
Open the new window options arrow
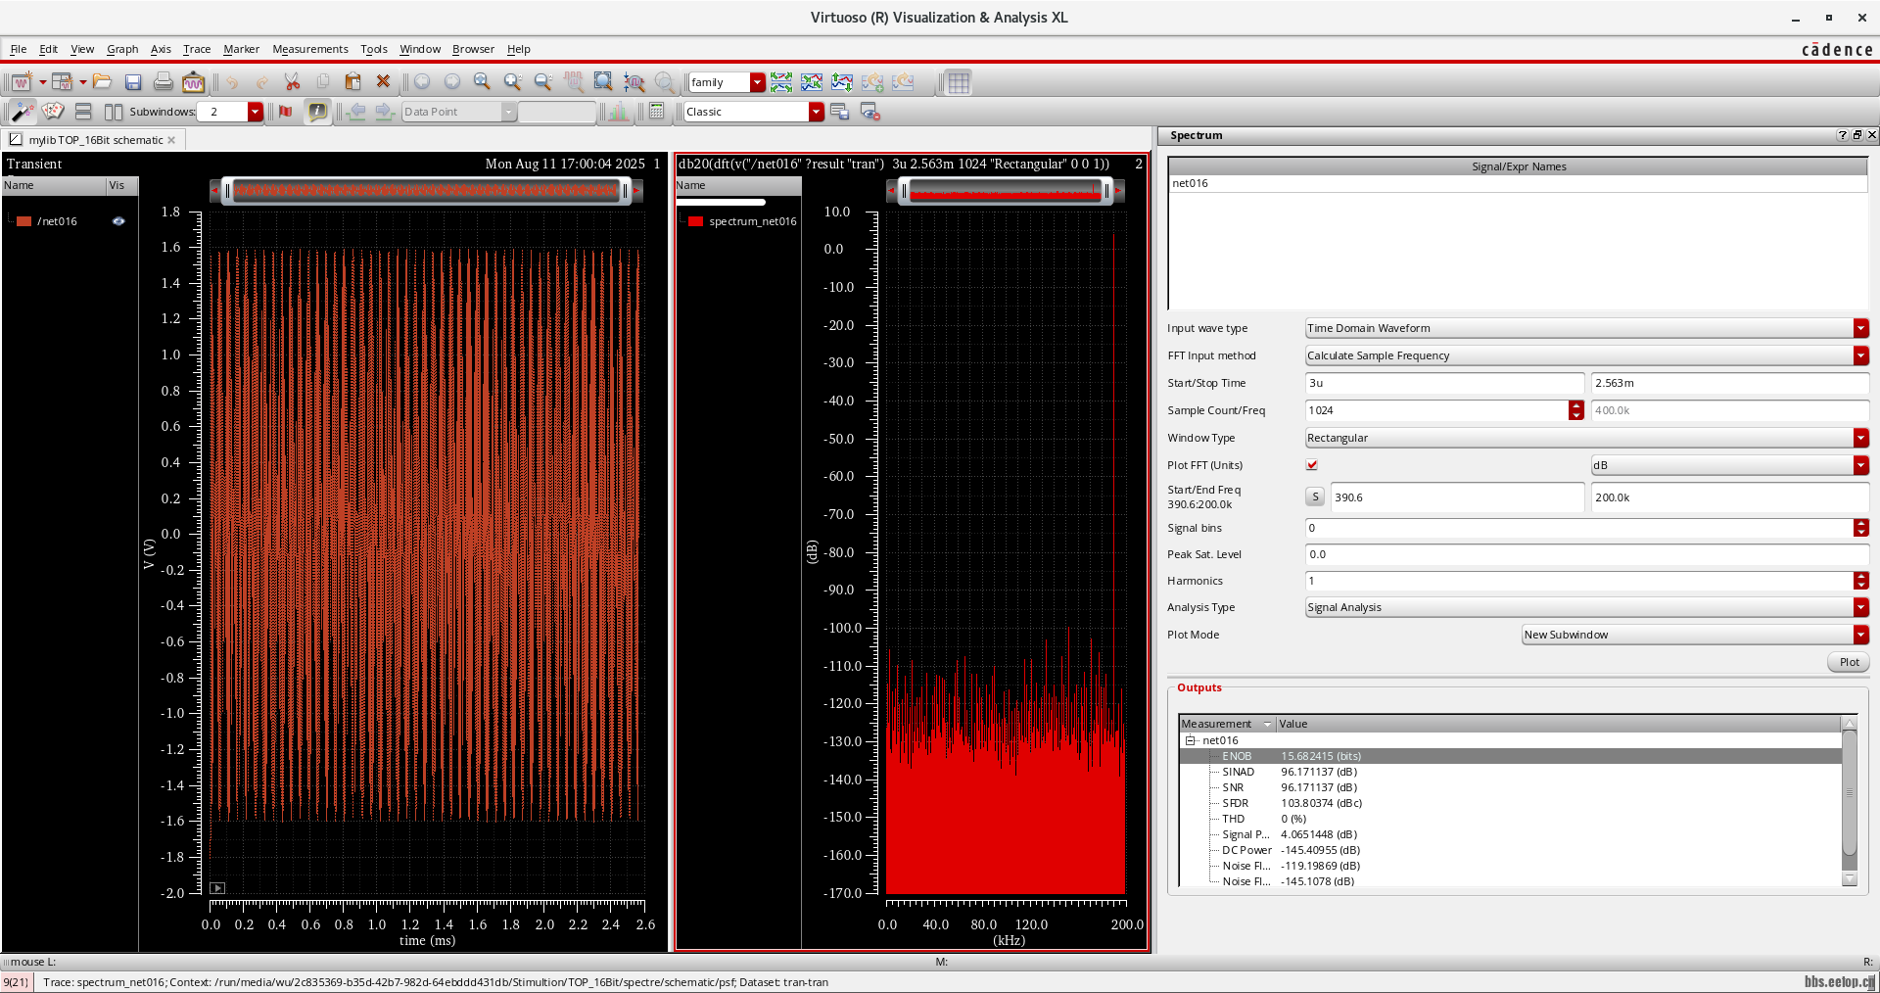(x=42, y=82)
